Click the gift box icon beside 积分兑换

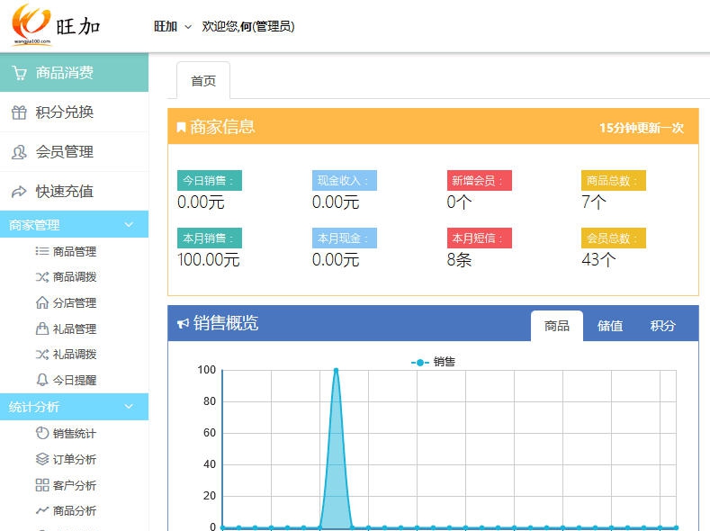point(19,112)
